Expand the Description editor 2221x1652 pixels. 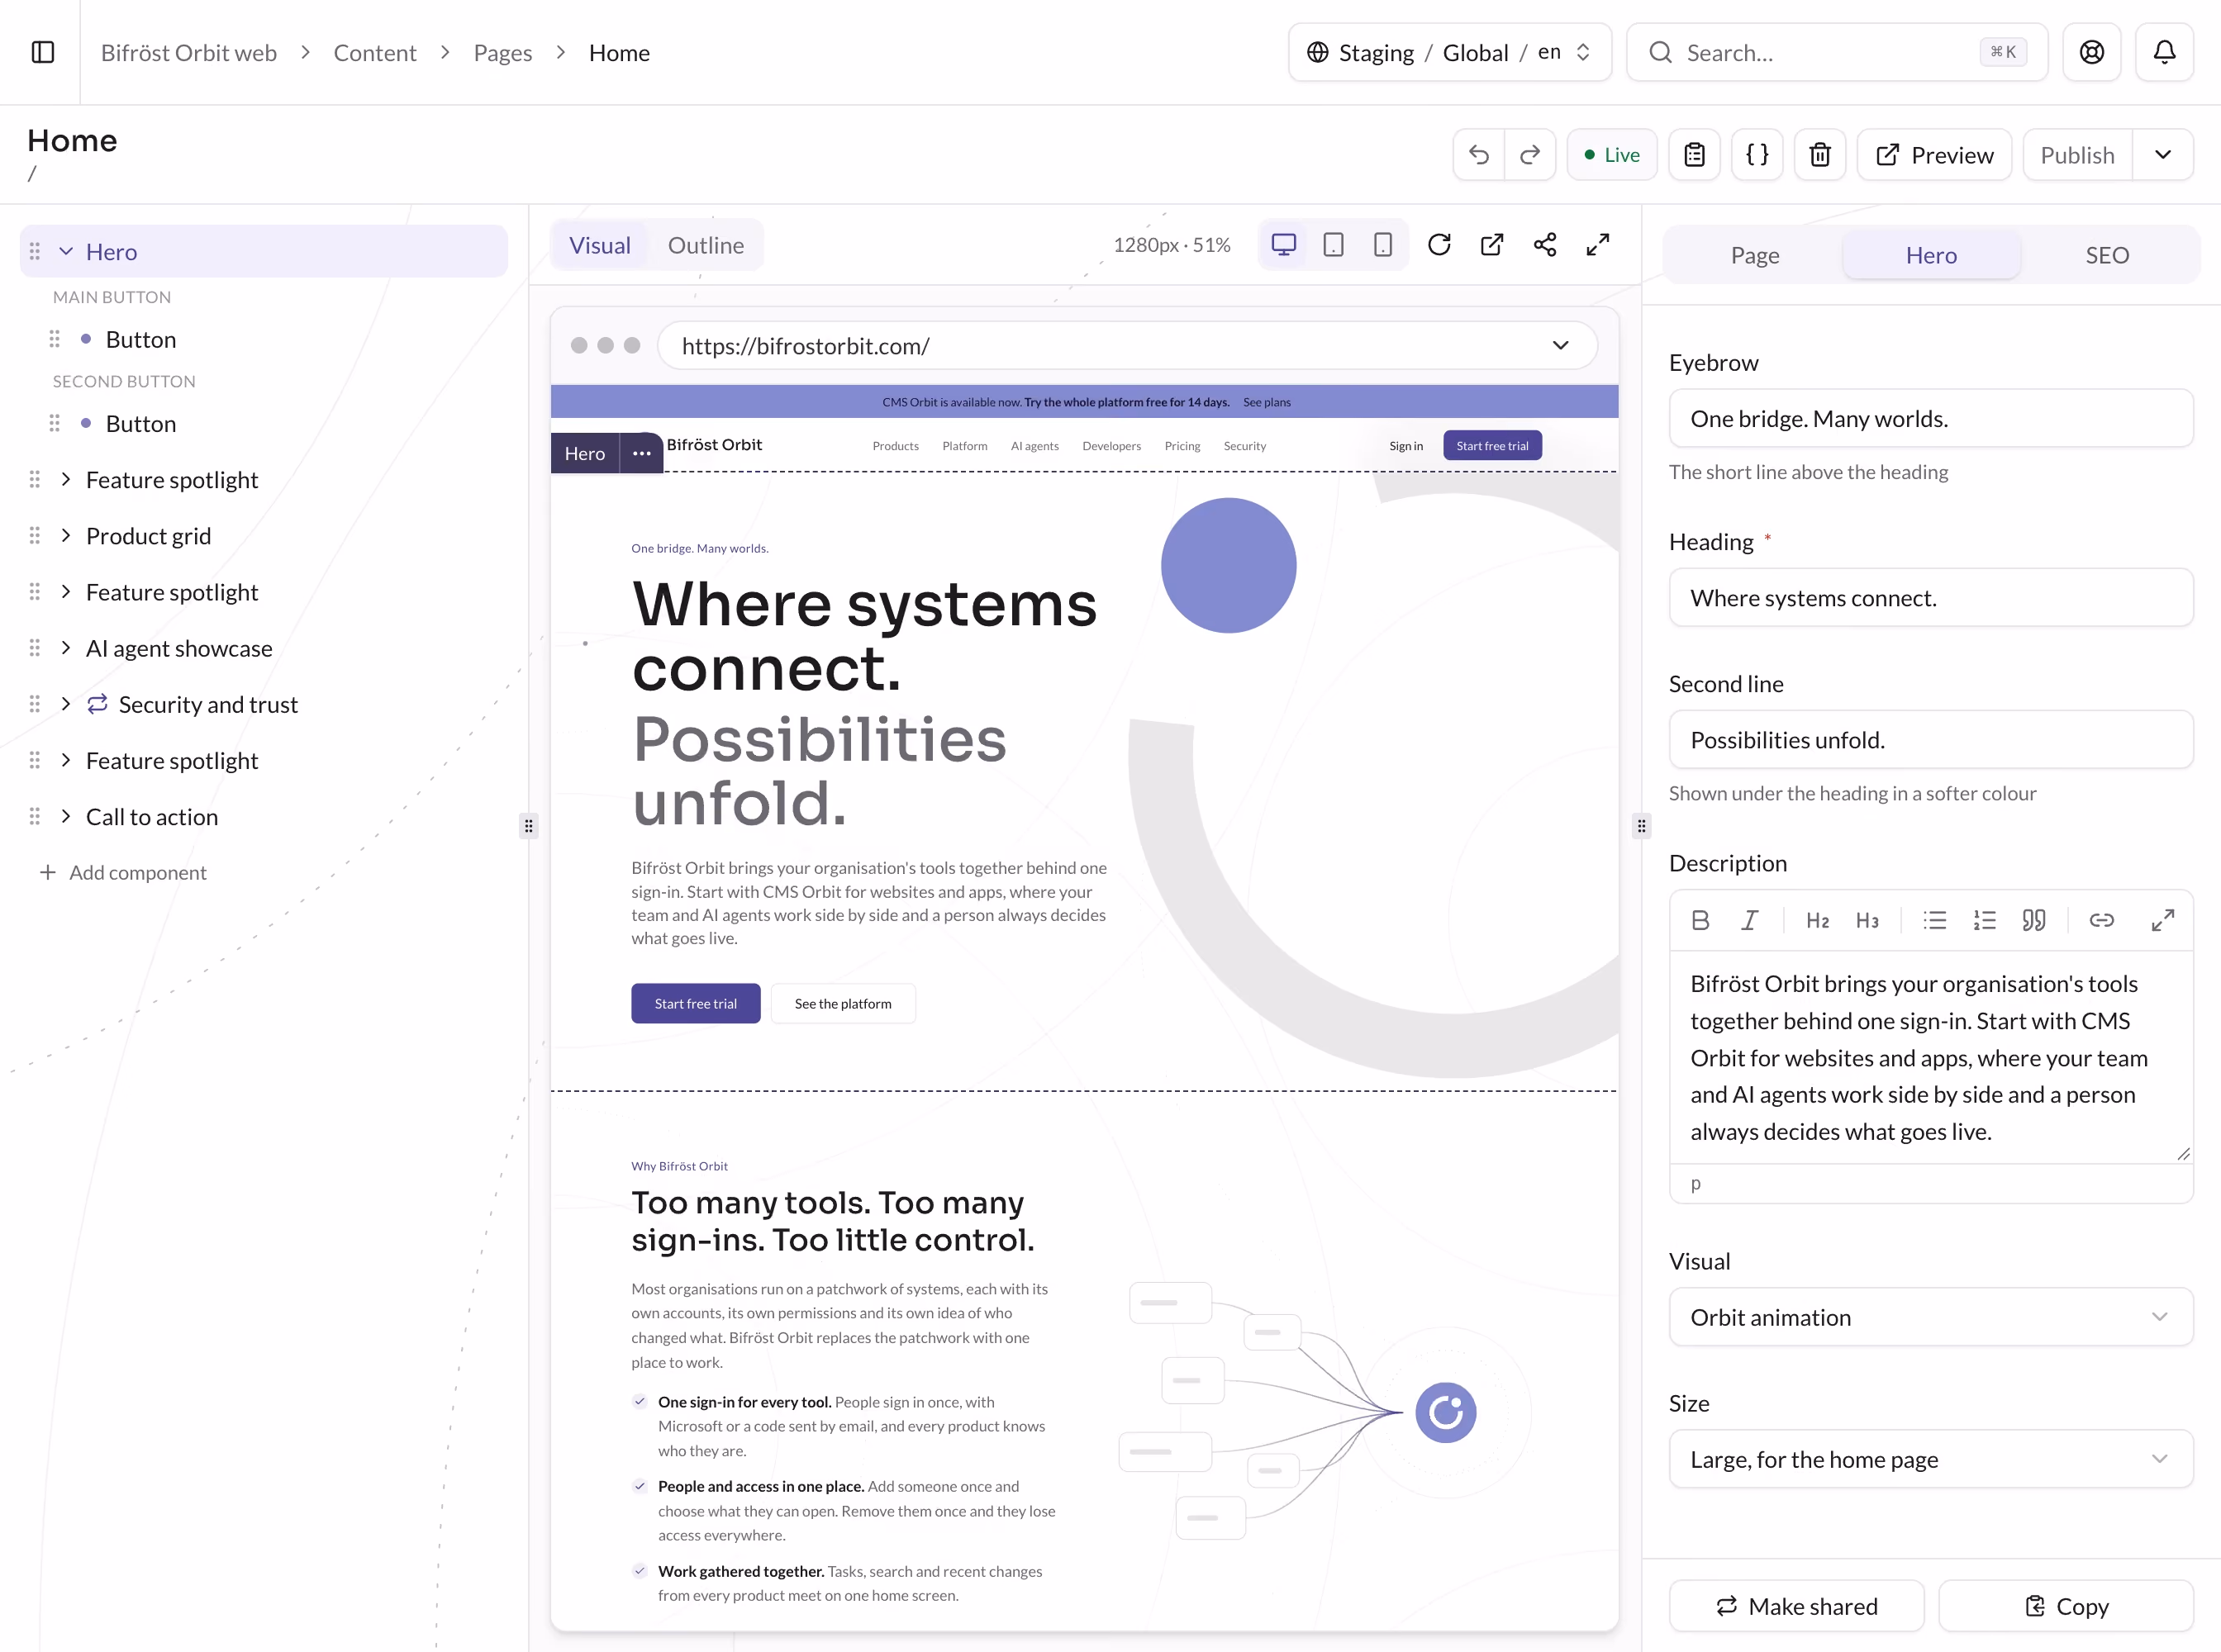click(2163, 920)
